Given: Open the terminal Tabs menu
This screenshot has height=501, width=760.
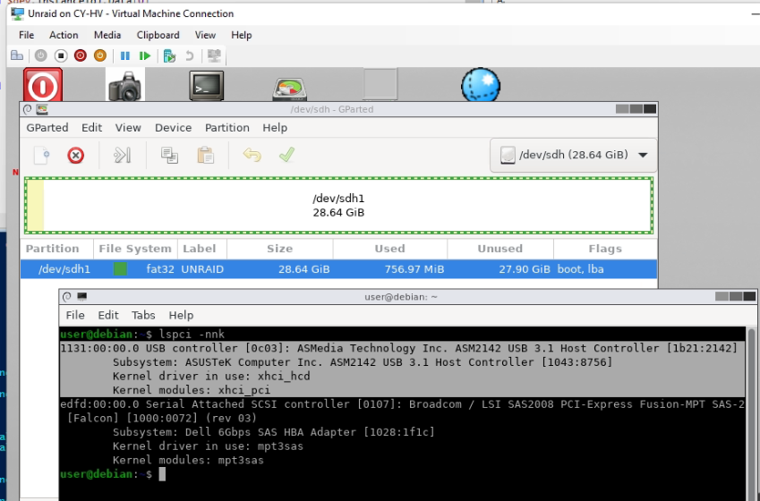Looking at the screenshot, I should pyautogui.click(x=143, y=315).
